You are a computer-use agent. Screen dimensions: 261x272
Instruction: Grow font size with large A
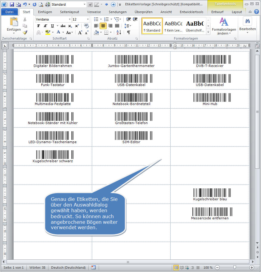pyautogui.click(x=80, y=32)
